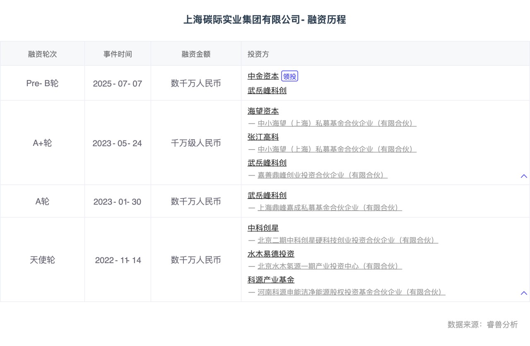
Task: Open the 水木易德投资 investor link
Action: click(271, 254)
